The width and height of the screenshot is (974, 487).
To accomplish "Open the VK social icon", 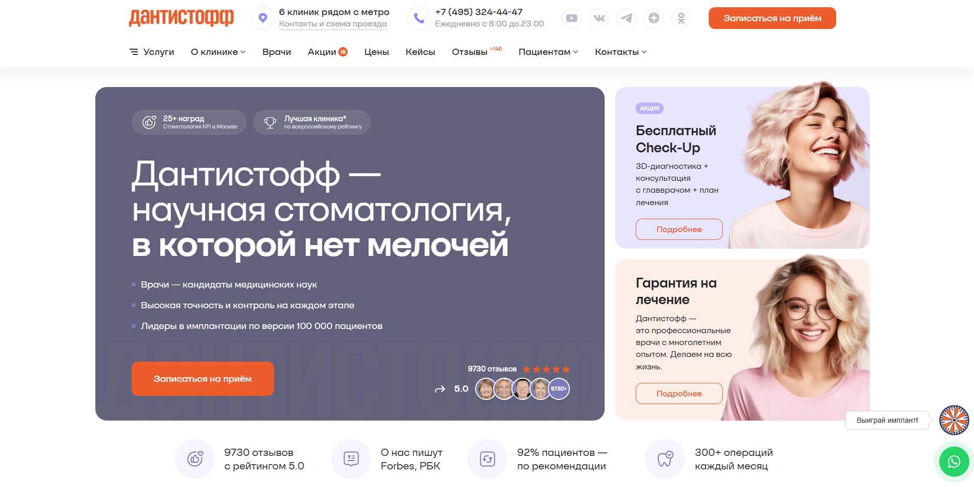I will coord(599,18).
